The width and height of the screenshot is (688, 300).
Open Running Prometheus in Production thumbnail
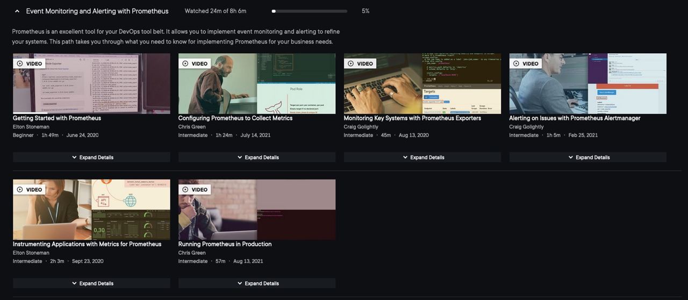click(257, 210)
